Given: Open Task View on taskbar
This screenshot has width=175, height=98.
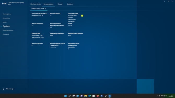Looking at the screenshot, I should click(74, 96).
